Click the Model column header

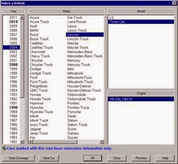point(141,11)
